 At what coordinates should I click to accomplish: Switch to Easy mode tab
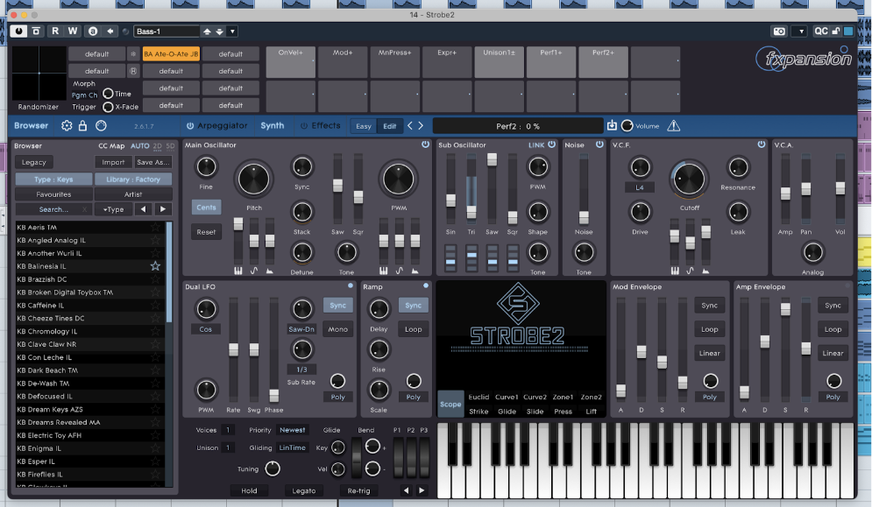tap(363, 126)
